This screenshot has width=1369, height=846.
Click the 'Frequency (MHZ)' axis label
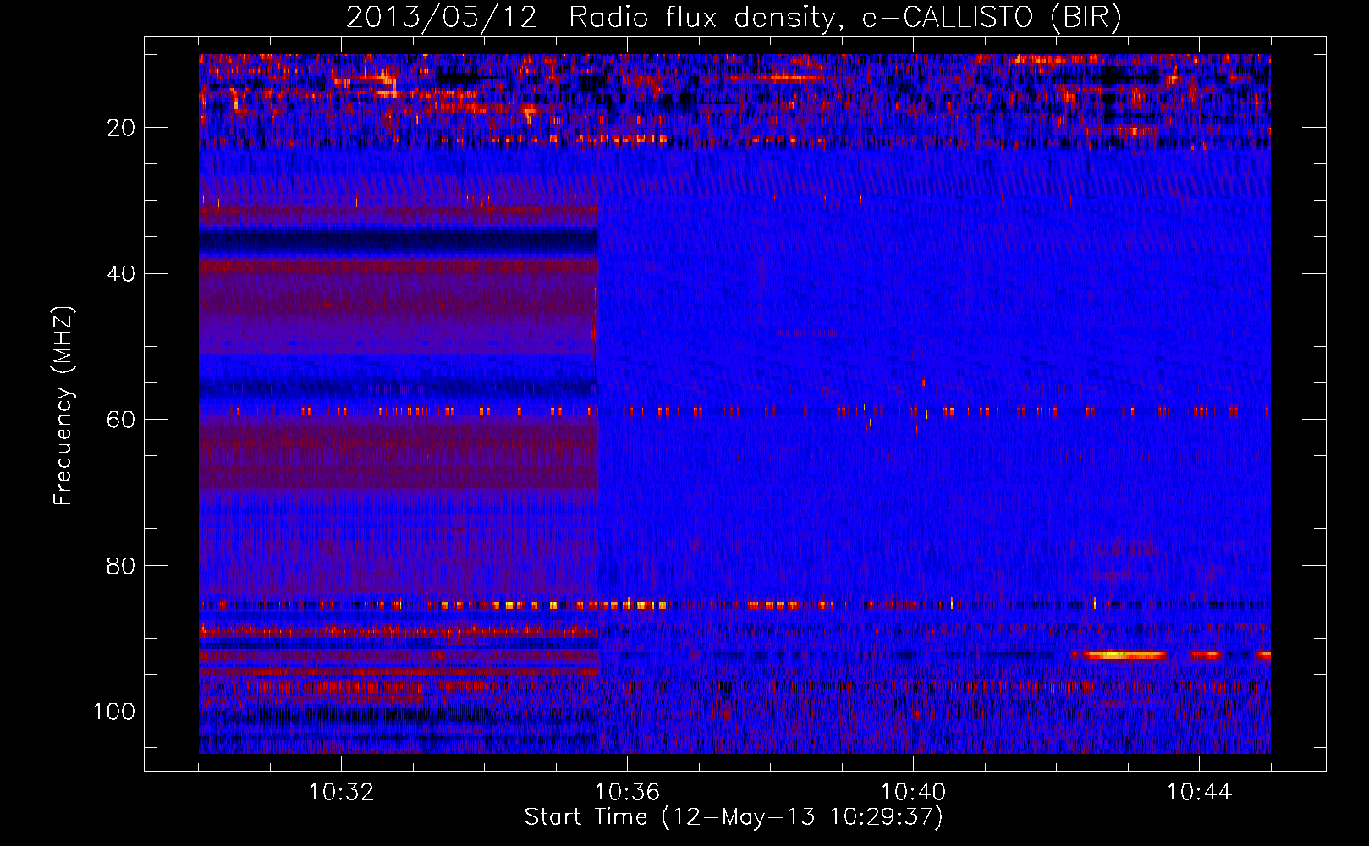63,406
